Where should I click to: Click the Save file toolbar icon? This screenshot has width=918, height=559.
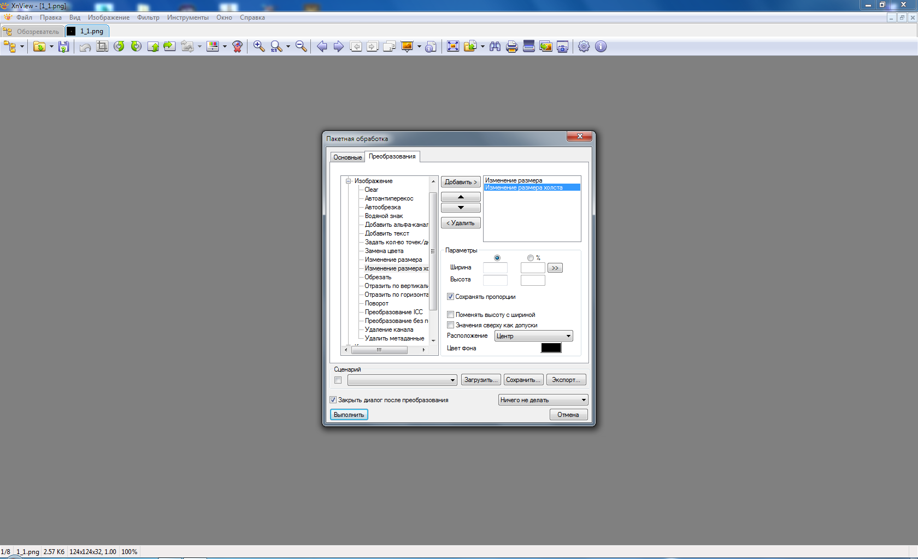[x=64, y=47]
